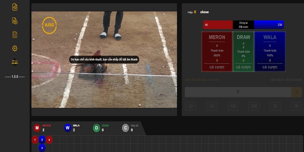
Task: Click the AOG logo on video
Action: click(49, 25)
